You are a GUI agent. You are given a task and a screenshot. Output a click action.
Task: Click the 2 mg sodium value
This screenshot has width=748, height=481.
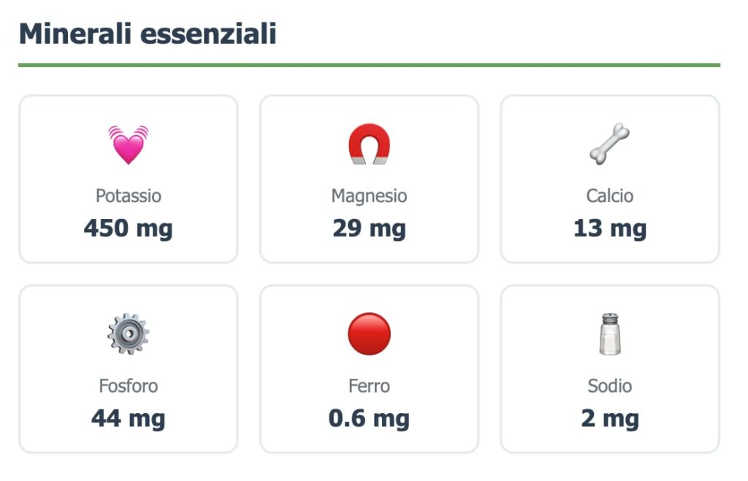(x=610, y=418)
